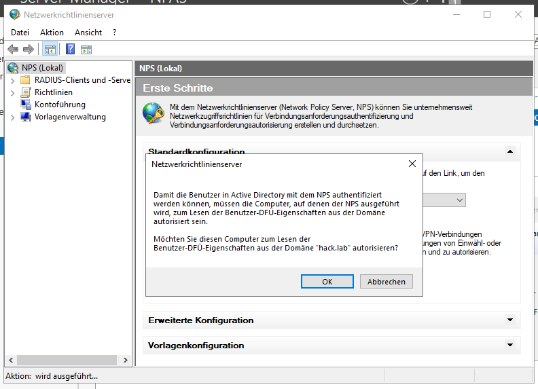Expand the Erweiterte Konfiguration section
538x389 pixels.
(x=509, y=320)
